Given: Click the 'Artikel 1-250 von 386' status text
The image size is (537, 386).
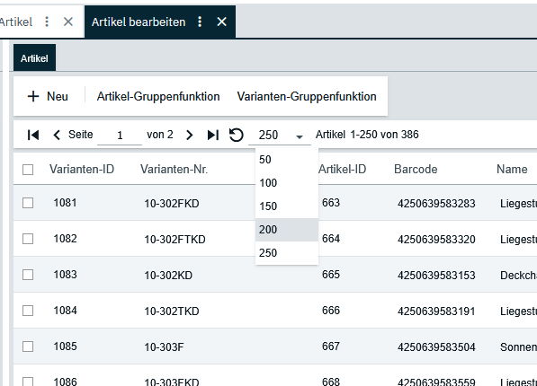Looking at the screenshot, I should 367,135.
